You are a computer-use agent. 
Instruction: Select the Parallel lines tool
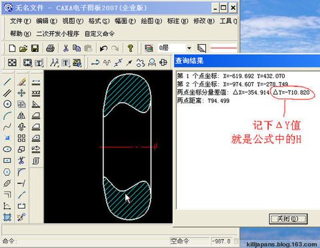[x=7, y=93]
